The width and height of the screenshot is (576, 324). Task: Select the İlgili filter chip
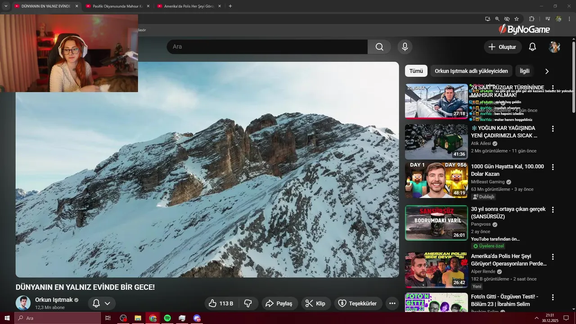tap(525, 71)
